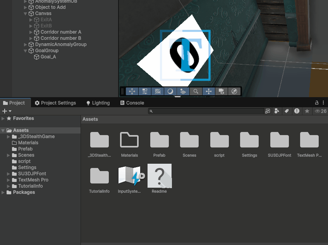Toggle the Tools overlay (move arrows) button
The width and height of the screenshot is (328, 245).
point(132,92)
